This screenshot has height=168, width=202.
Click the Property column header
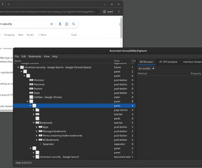click(196, 73)
